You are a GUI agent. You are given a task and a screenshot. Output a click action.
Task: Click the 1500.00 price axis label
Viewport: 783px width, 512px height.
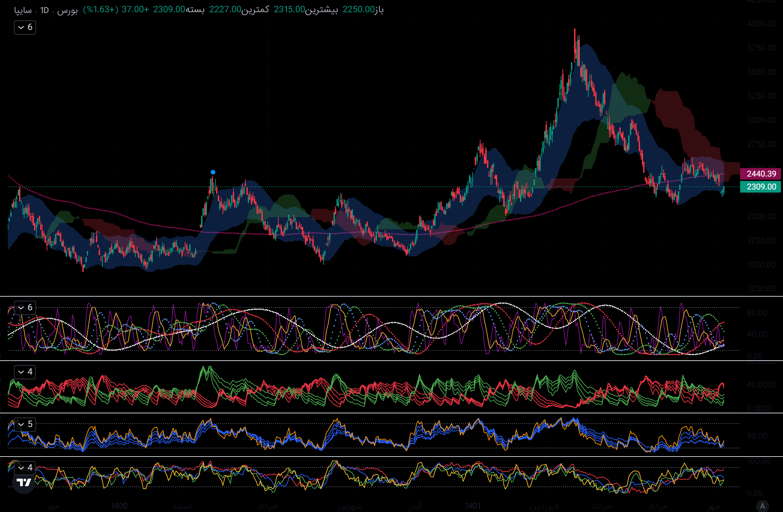click(x=762, y=265)
